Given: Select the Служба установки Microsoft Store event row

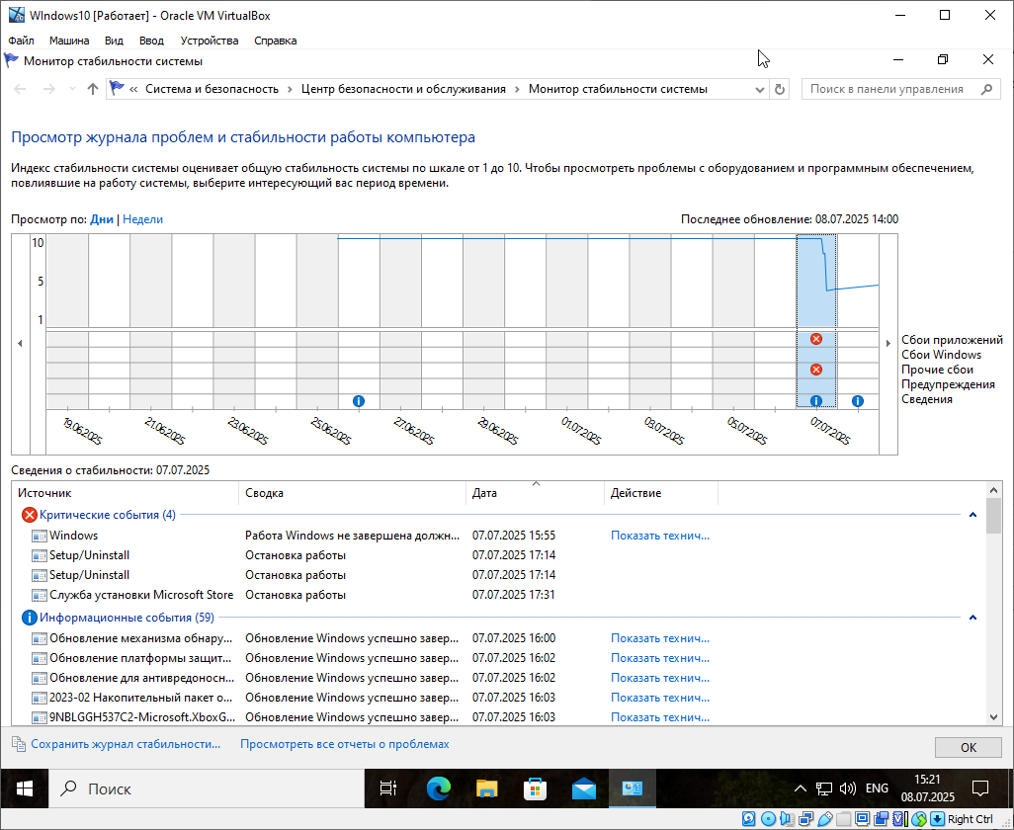Looking at the screenshot, I should tap(499, 595).
